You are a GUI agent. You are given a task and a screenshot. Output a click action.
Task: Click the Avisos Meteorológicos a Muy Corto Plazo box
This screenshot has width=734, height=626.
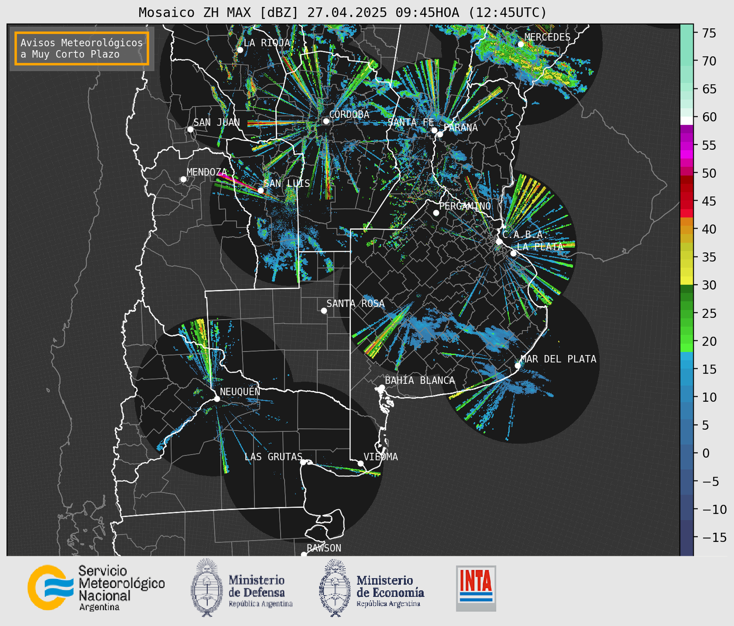point(82,48)
